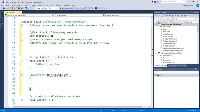Collapse the Start method outlining box
This screenshot has height=112, width=200.
tap(22, 61)
